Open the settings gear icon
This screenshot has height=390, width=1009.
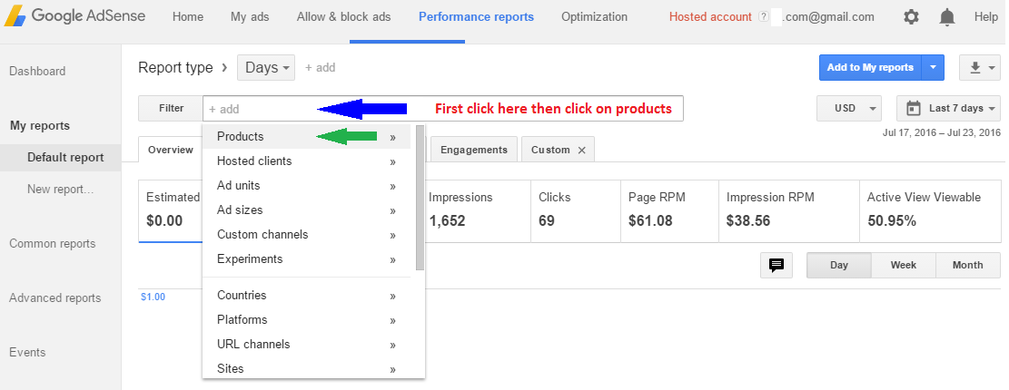click(911, 17)
